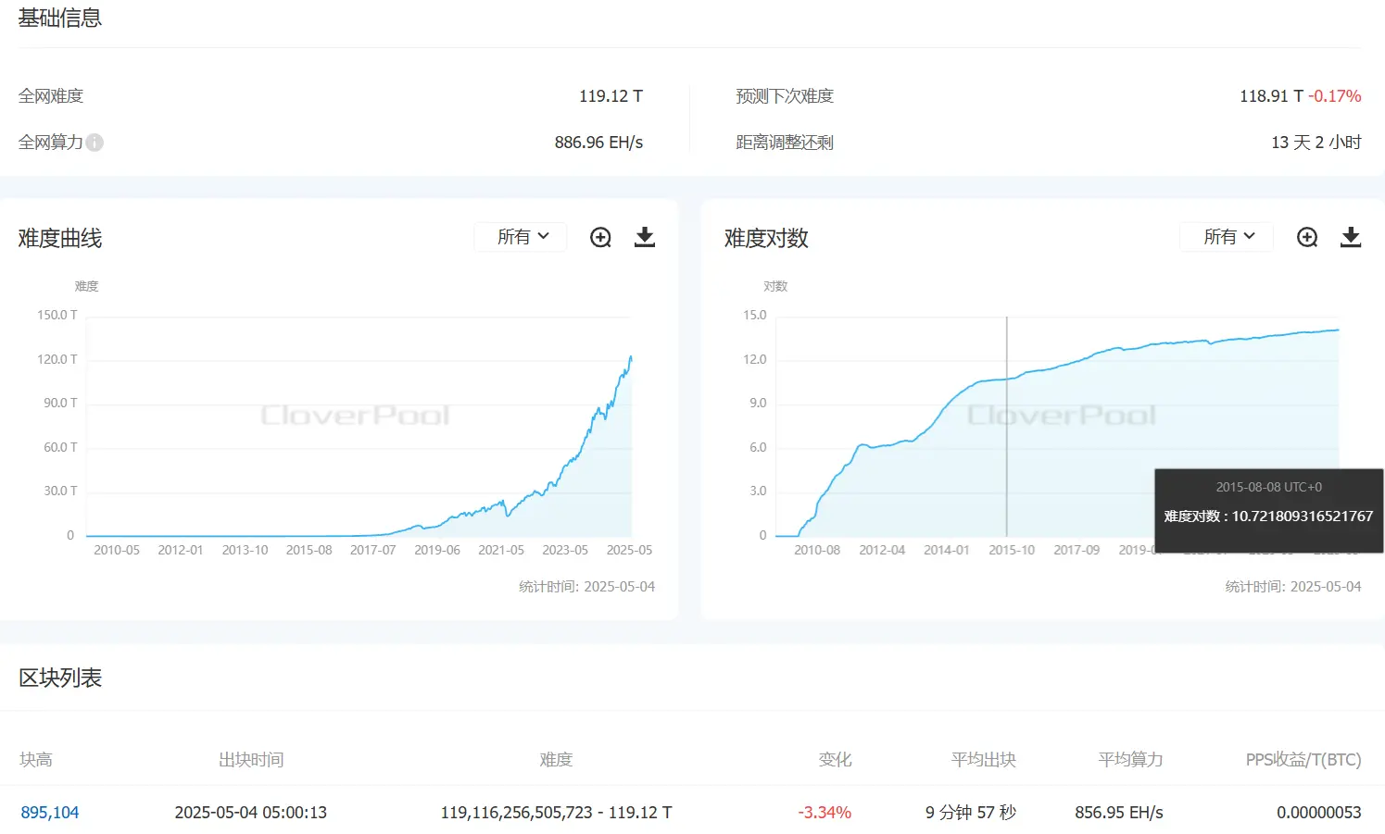Sort by the 块高 column header

[35, 759]
